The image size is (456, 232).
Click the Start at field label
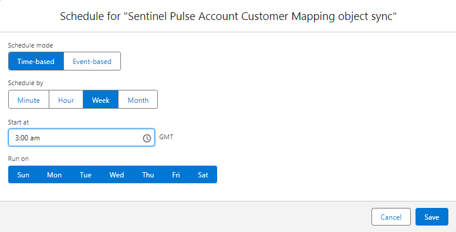(18, 122)
